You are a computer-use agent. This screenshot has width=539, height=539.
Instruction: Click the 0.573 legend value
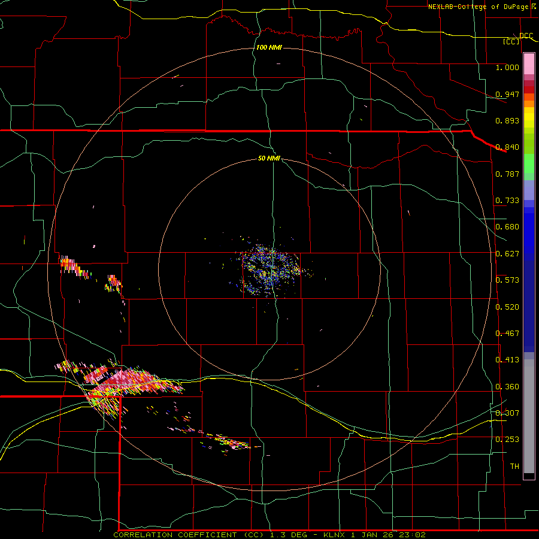point(507,280)
